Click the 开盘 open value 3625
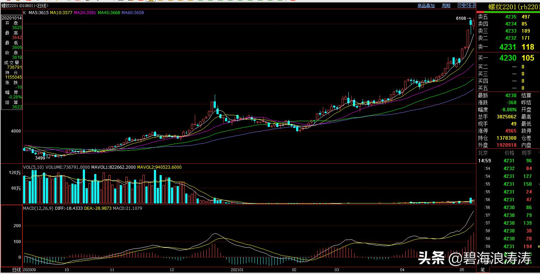540x274 pixels. click(17, 27)
